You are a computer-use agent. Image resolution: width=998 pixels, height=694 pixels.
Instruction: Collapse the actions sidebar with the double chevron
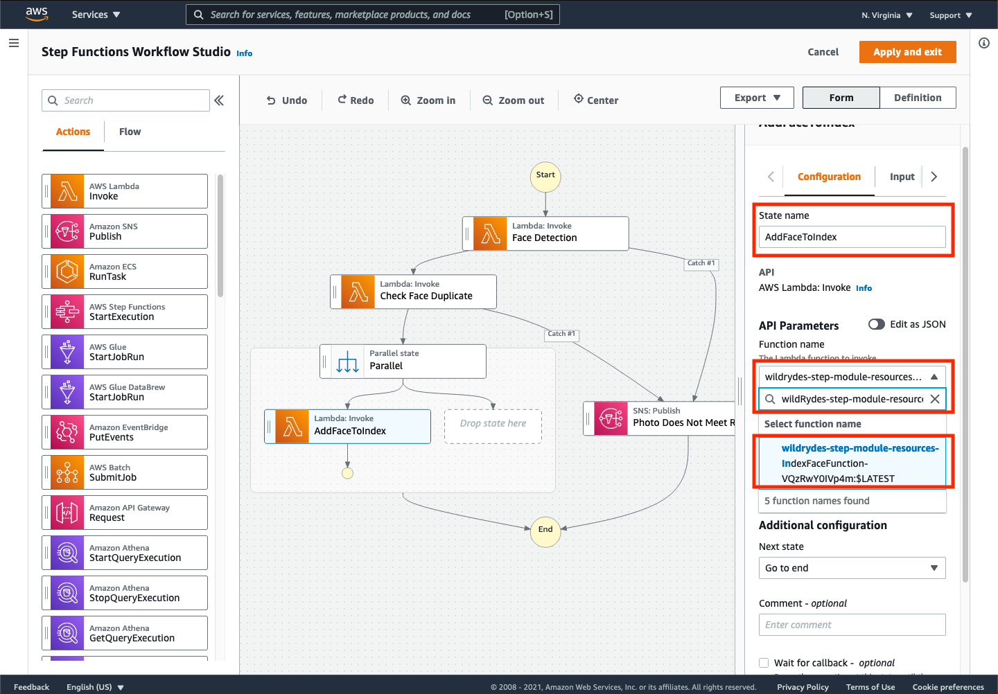(219, 100)
